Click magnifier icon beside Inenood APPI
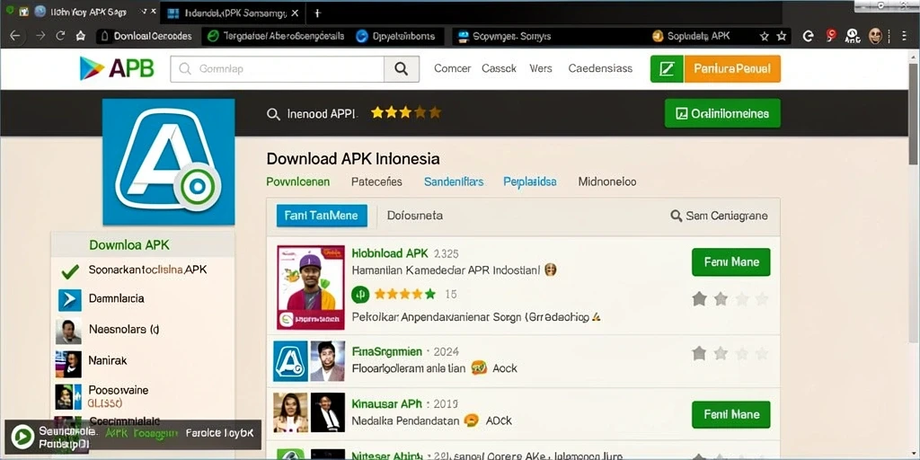The height and width of the screenshot is (460, 920). click(x=273, y=114)
